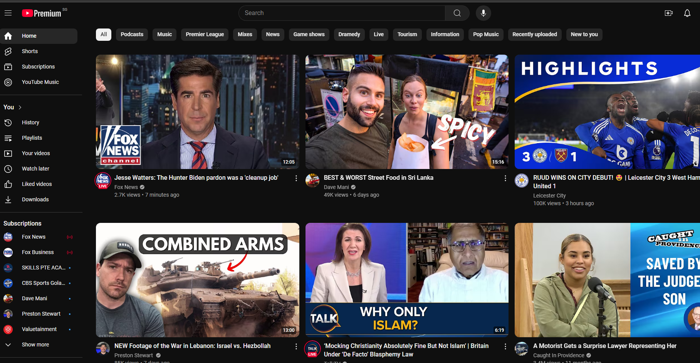Visit Preston Stewart channel name under video
Viewport: 700px width, 363px height.
pyautogui.click(x=134, y=355)
